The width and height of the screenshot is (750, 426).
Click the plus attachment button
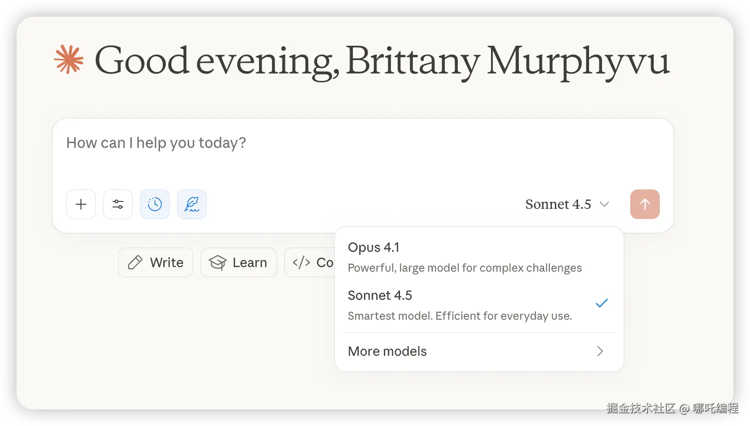point(81,204)
